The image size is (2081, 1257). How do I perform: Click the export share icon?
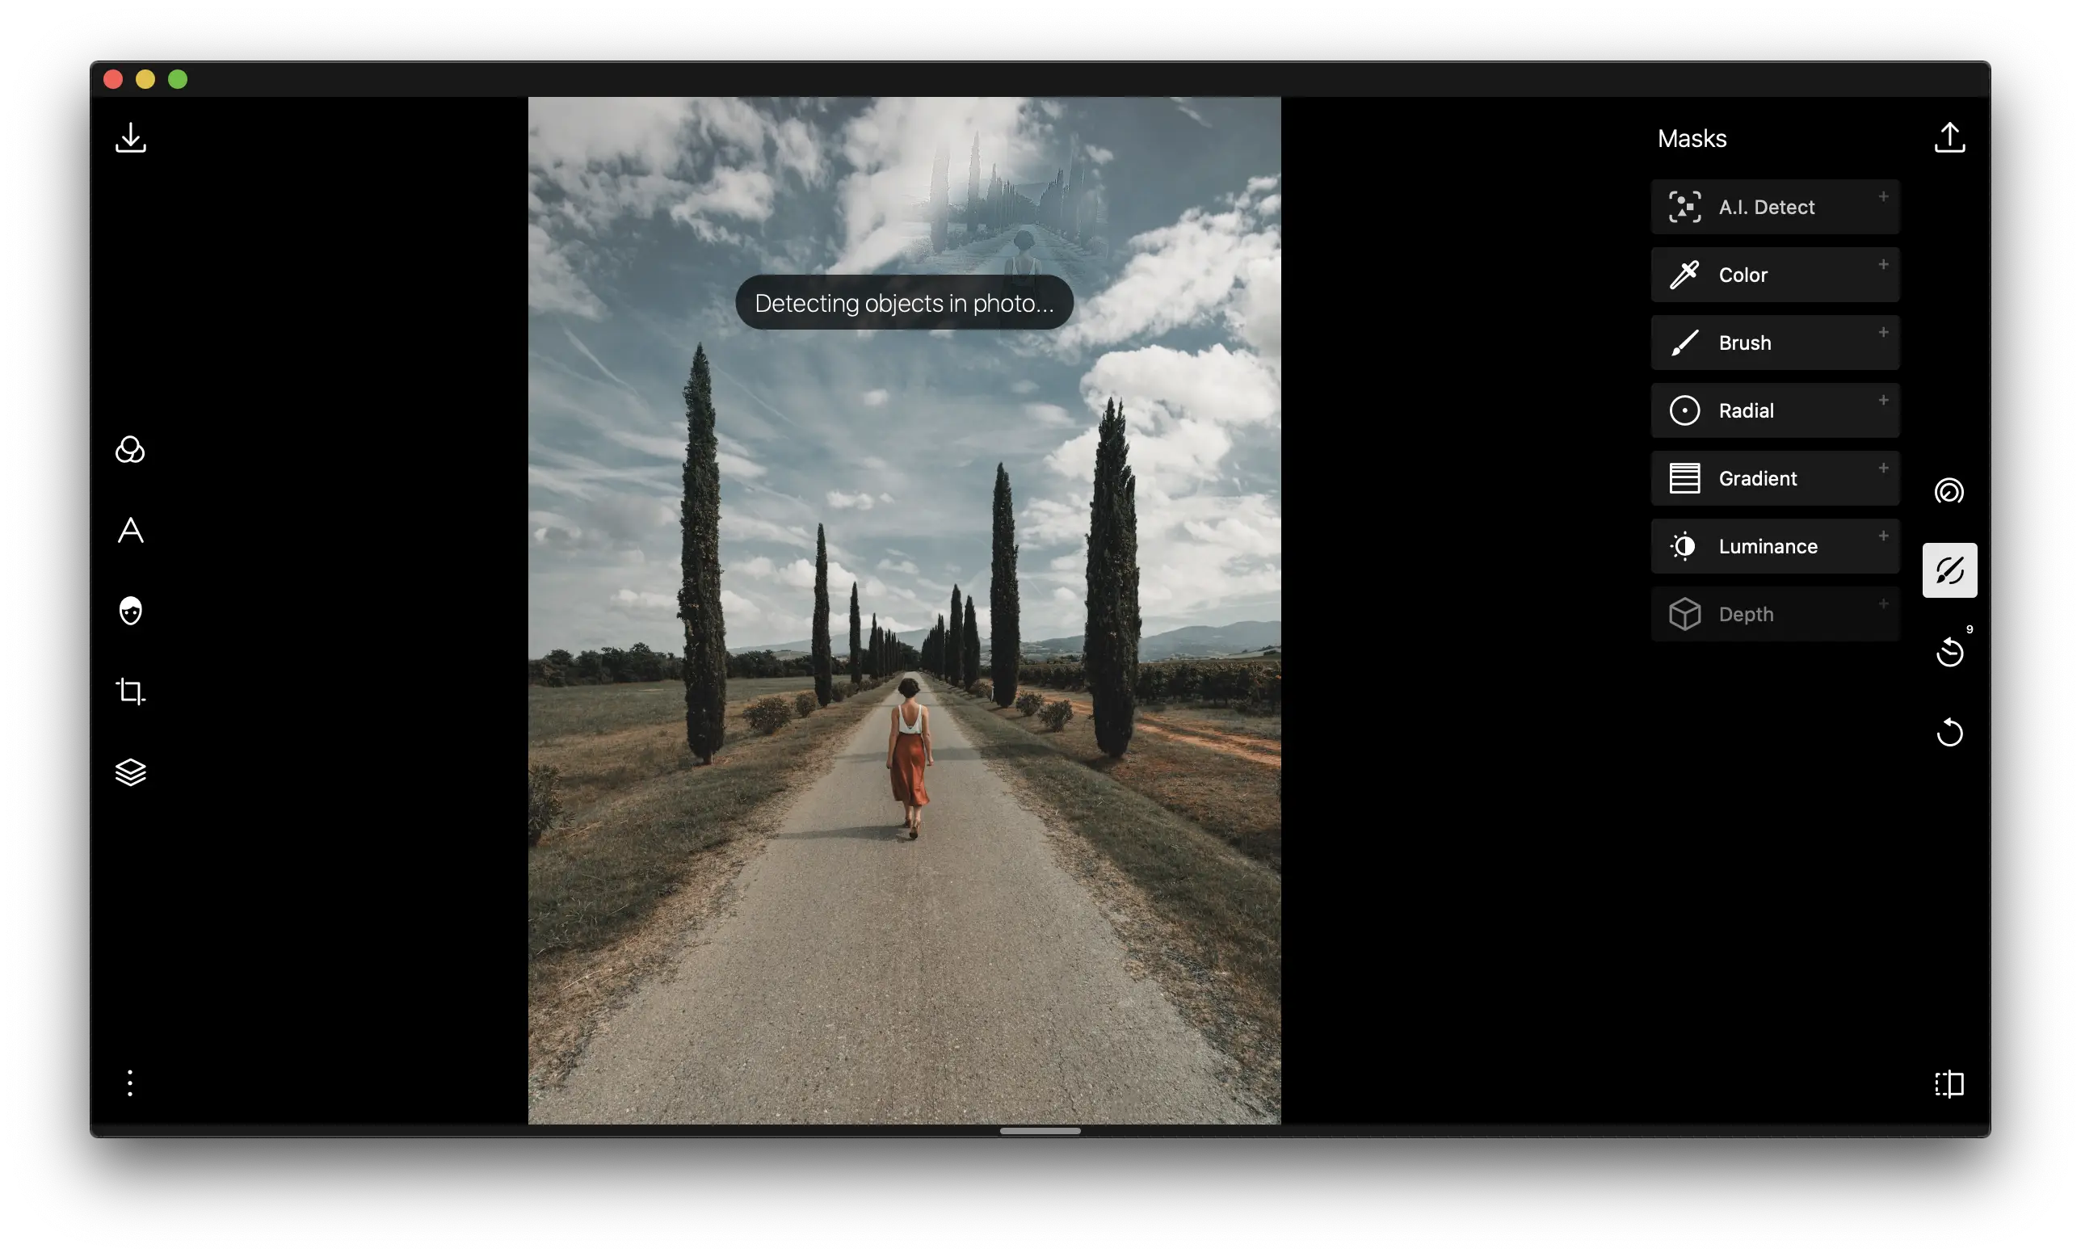(1949, 137)
